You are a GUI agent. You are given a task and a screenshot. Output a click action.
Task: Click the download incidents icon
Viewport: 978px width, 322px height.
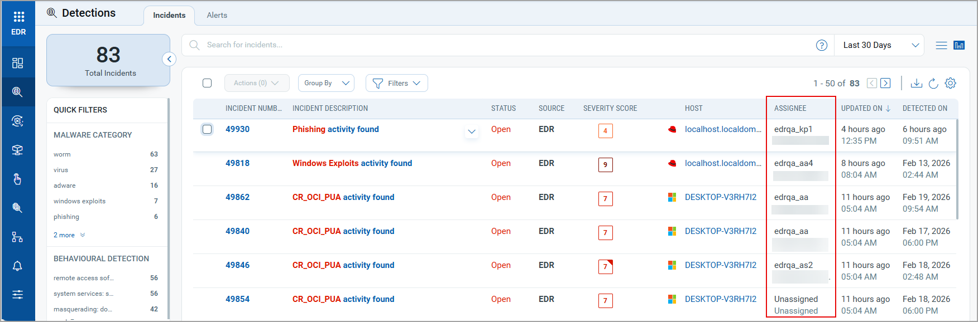click(916, 83)
